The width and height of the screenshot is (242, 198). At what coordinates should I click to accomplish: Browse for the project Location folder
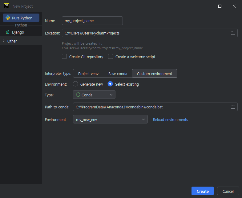coord(233,33)
